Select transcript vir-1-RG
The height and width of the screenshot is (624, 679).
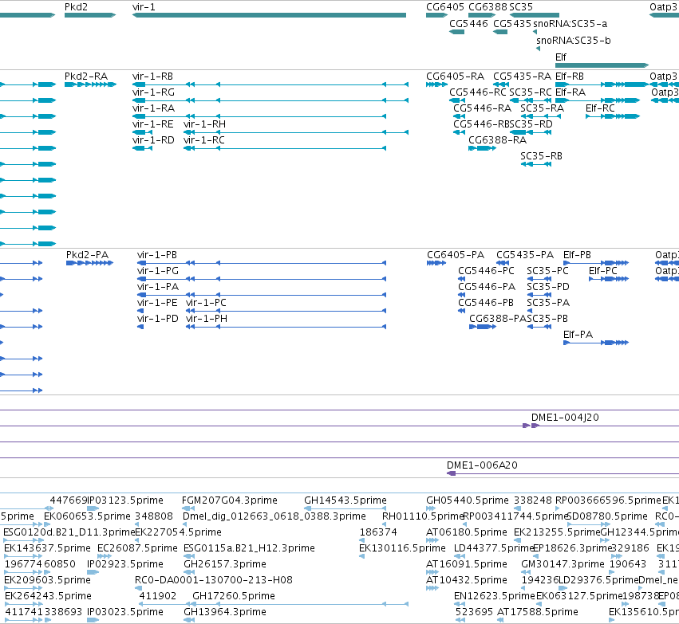(153, 92)
